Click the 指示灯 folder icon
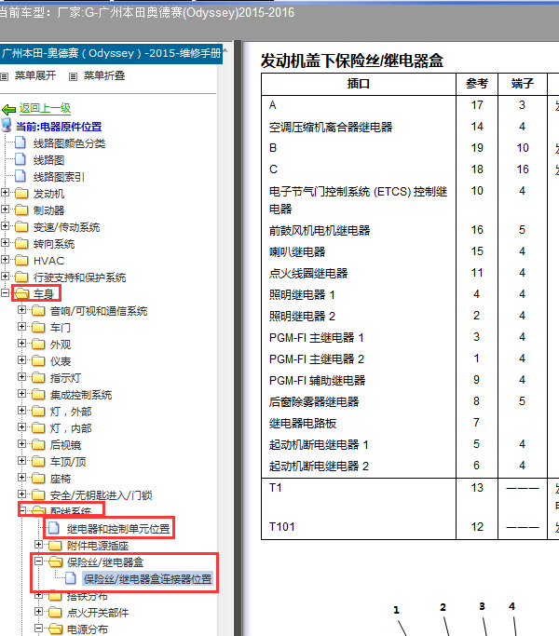The height and width of the screenshot is (636, 559). [38, 378]
